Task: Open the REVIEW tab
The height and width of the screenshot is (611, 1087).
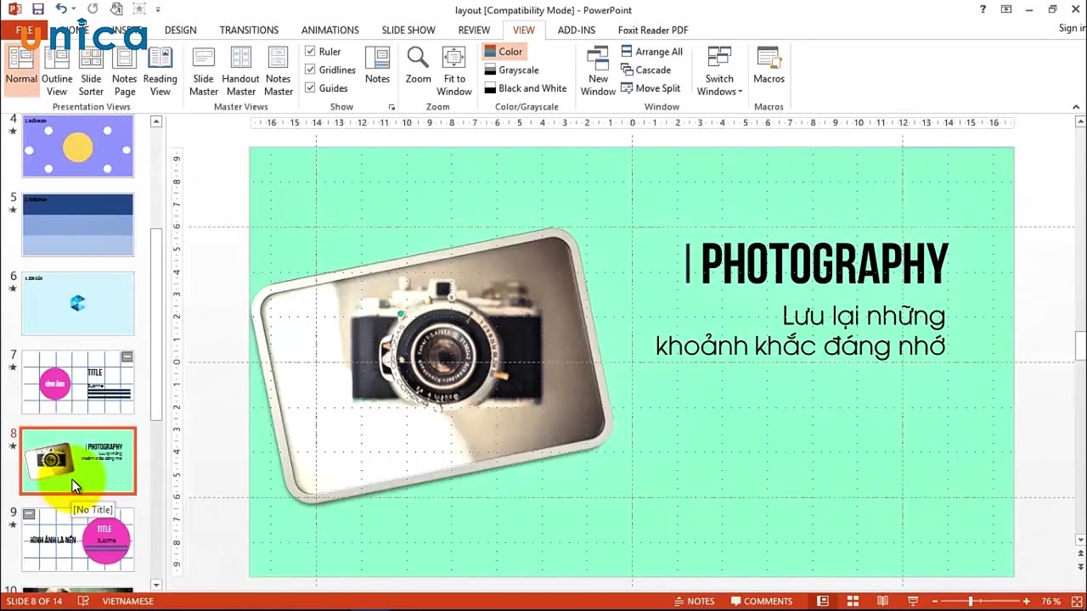Action: tap(474, 30)
